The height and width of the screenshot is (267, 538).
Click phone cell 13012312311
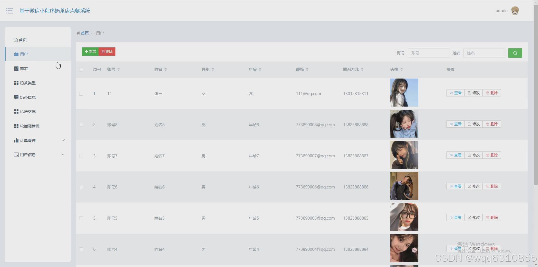(x=355, y=94)
